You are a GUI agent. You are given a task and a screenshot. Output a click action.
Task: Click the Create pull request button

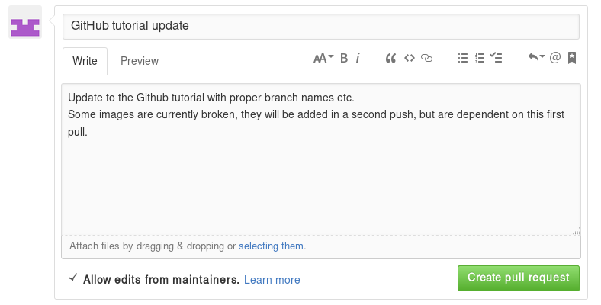click(x=519, y=278)
